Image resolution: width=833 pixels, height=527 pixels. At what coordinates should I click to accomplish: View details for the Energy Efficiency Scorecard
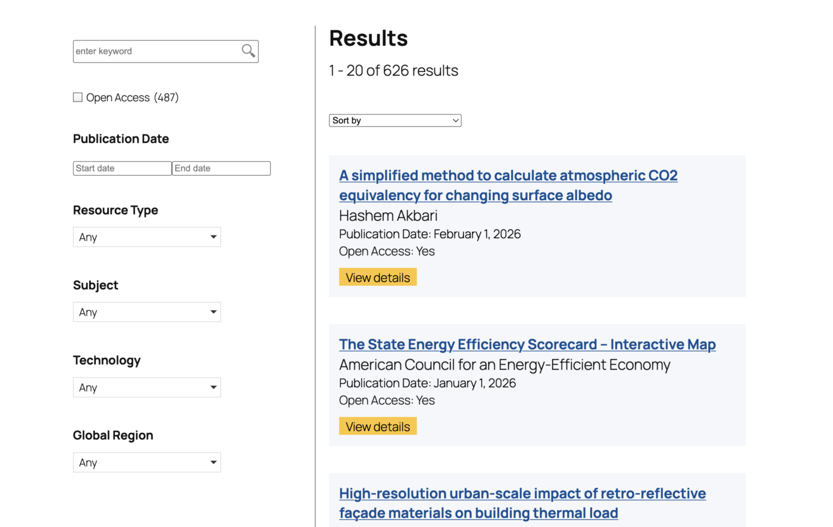point(378,426)
